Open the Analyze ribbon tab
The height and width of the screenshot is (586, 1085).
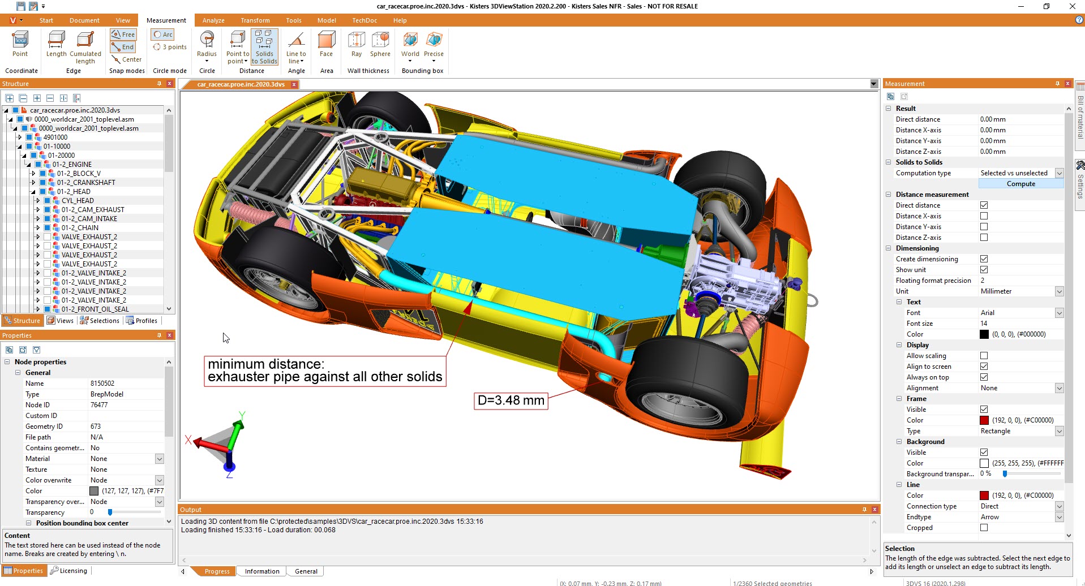tap(213, 20)
